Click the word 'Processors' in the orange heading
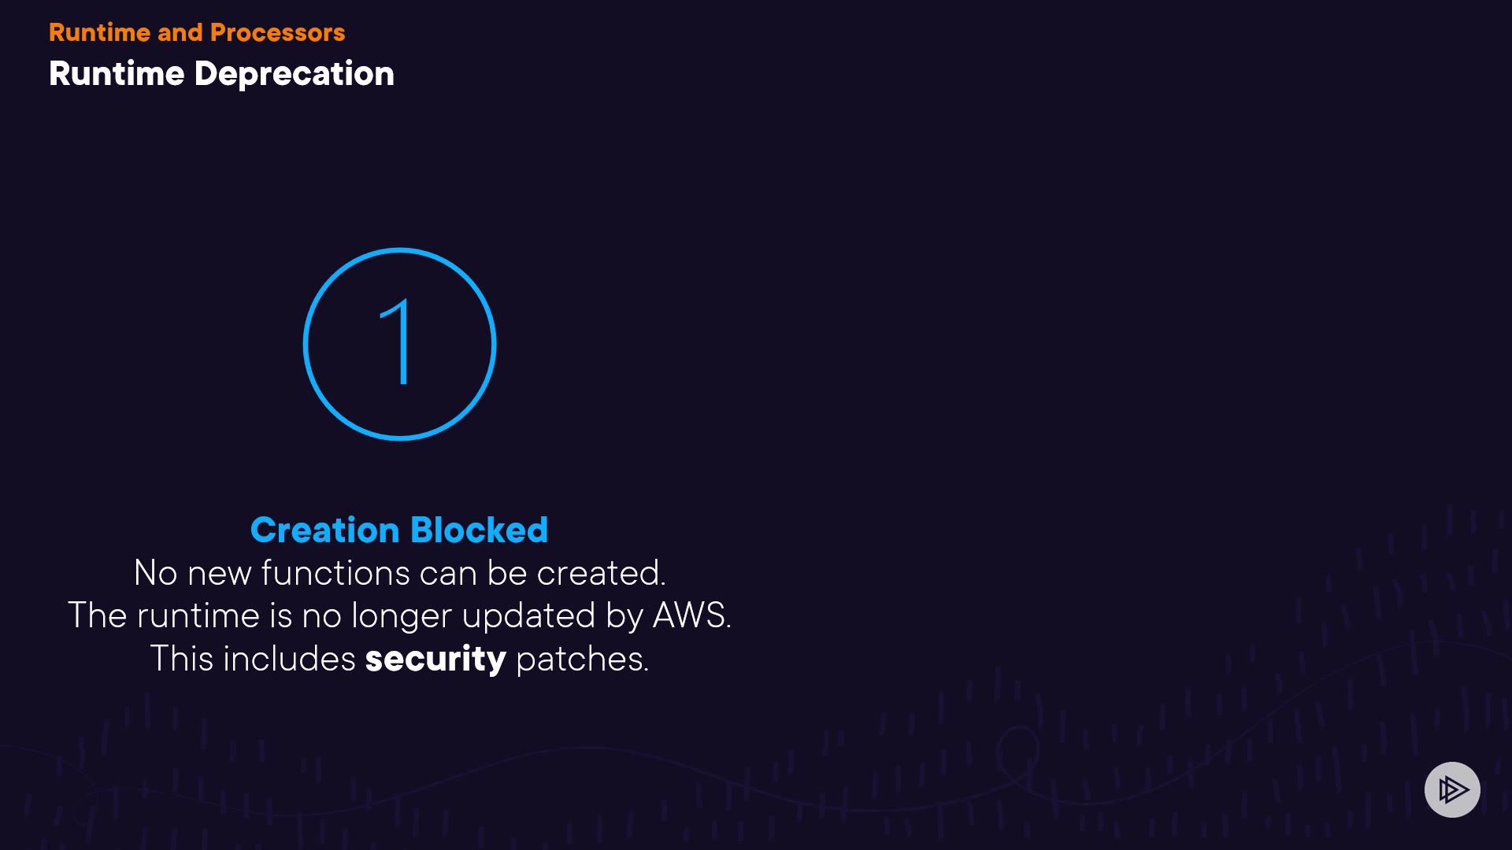This screenshot has height=850, width=1512. tap(277, 32)
